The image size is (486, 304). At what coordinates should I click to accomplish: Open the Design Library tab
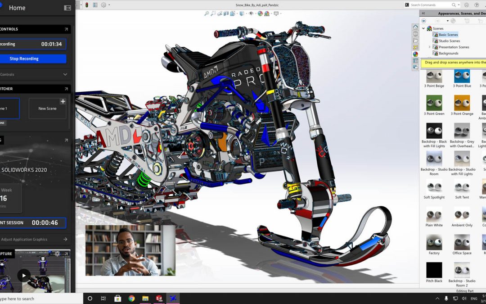point(416,34)
